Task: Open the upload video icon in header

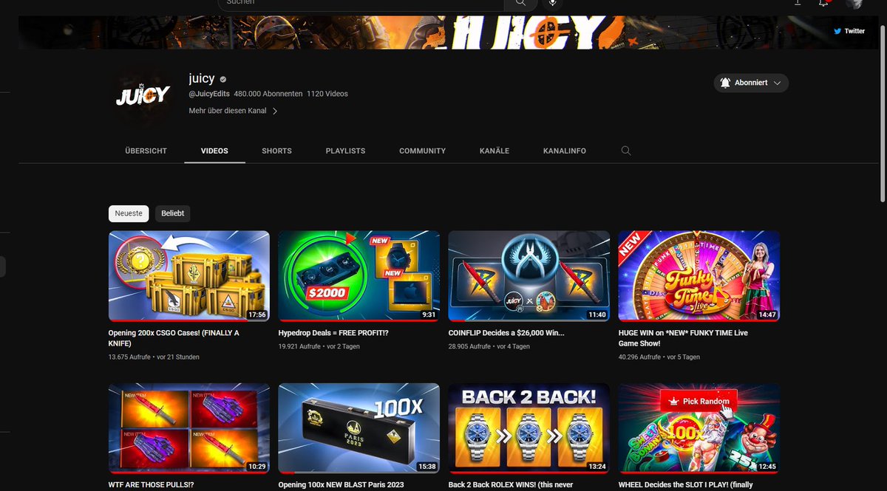Action: point(798,3)
